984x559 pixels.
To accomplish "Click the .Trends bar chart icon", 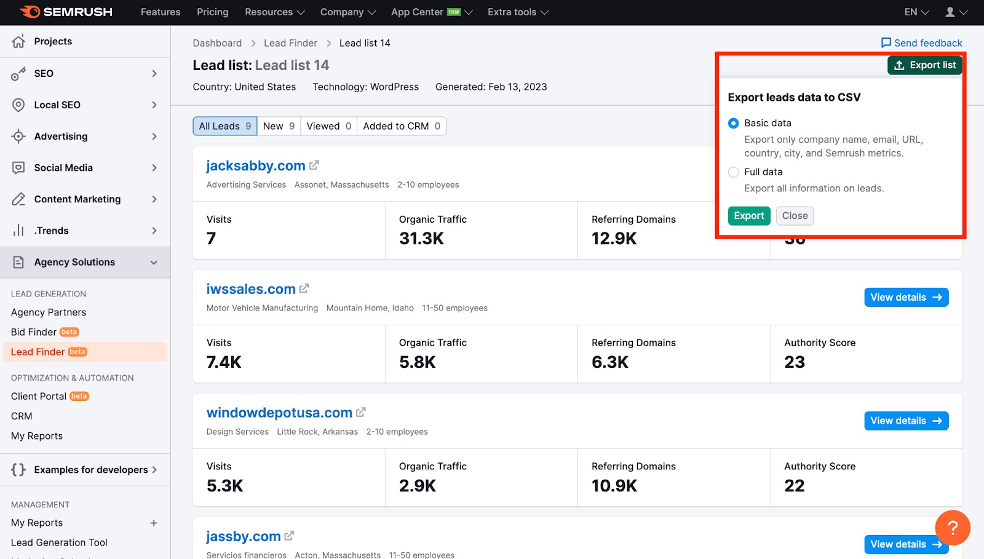I will [x=18, y=230].
